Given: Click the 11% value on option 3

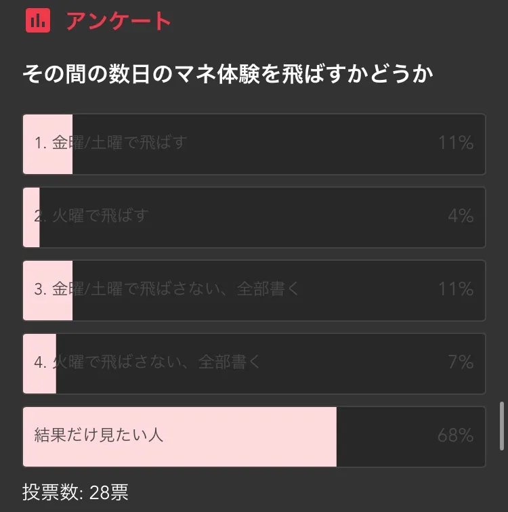Looking at the screenshot, I should 455,289.
